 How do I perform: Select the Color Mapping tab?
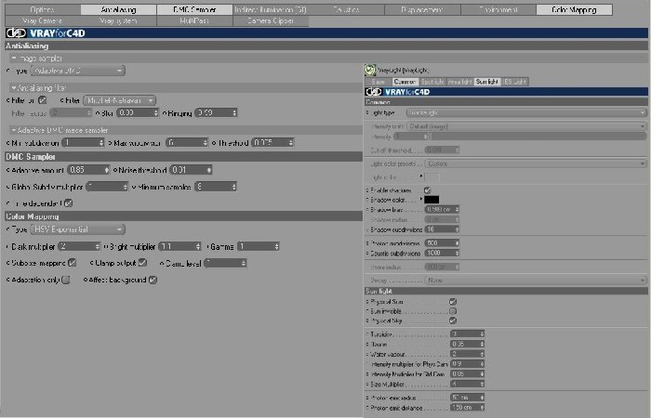click(574, 9)
